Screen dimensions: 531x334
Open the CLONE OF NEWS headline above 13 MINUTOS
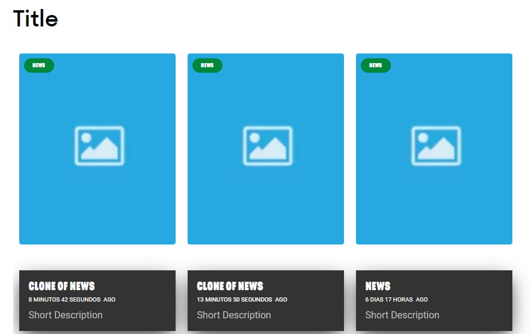(230, 287)
